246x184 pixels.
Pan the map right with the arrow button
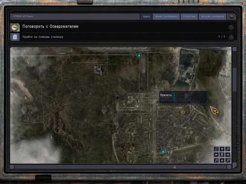coord(228,155)
